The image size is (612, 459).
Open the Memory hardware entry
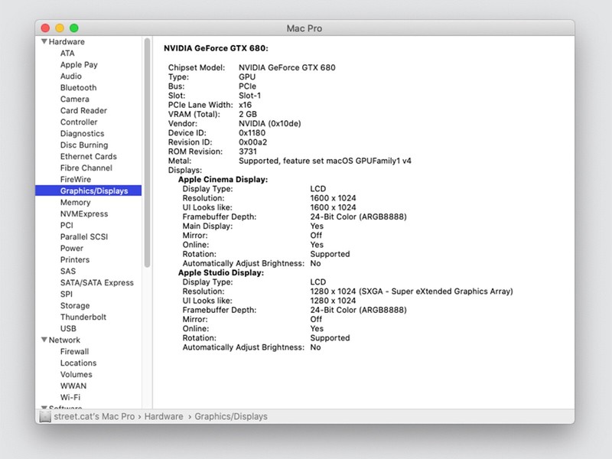[x=75, y=203]
